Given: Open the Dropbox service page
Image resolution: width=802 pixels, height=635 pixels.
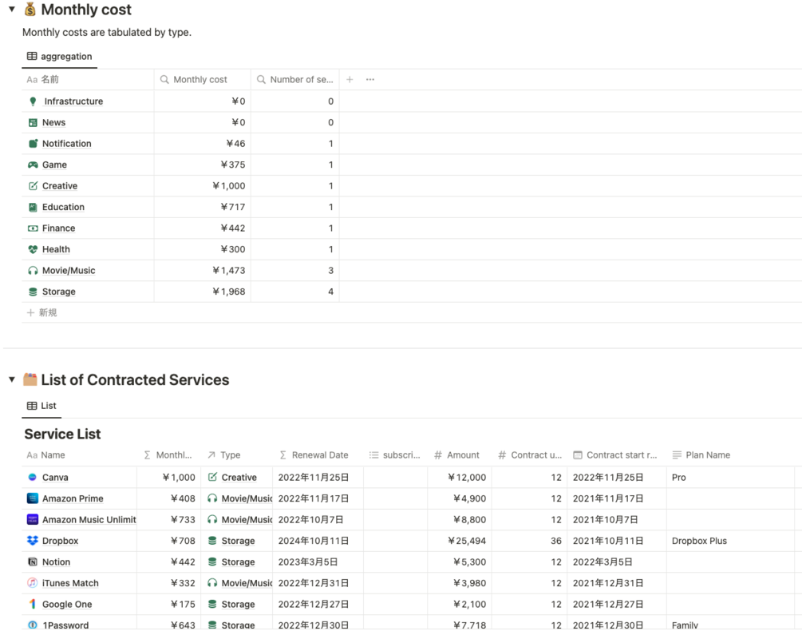Looking at the screenshot, I should pos(61,541).
